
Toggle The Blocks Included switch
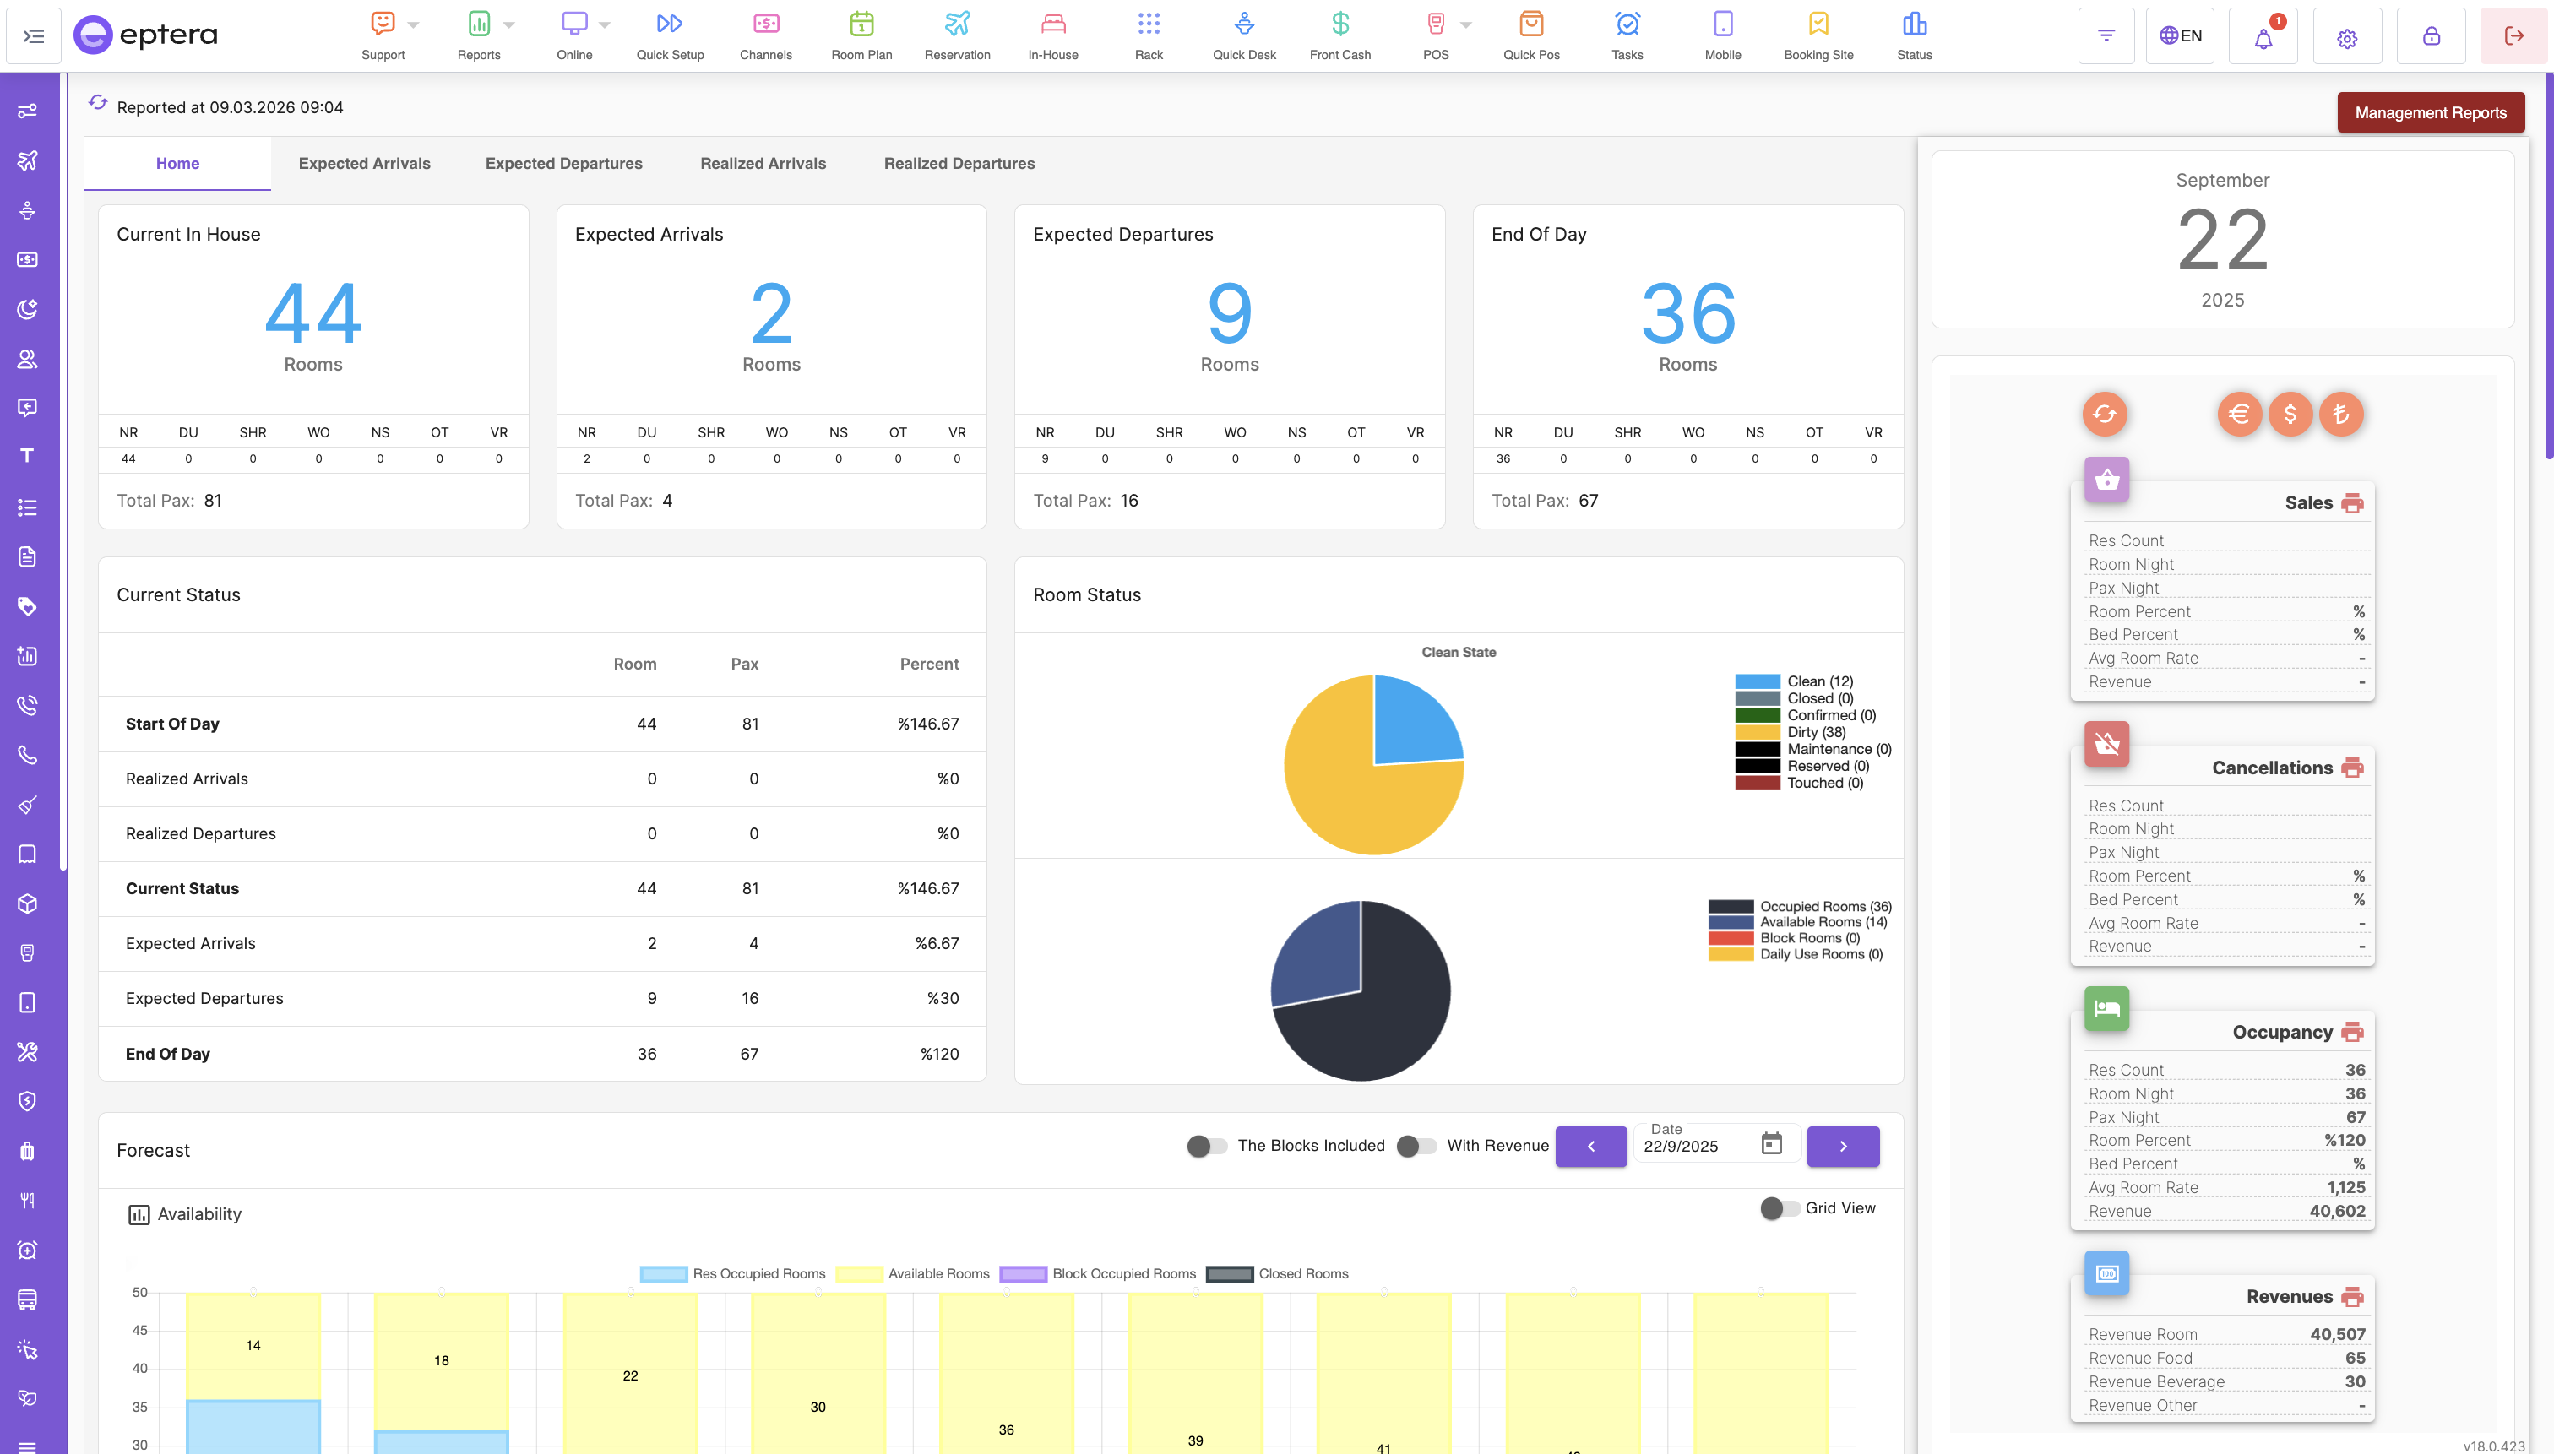tap(1207, 1147)
